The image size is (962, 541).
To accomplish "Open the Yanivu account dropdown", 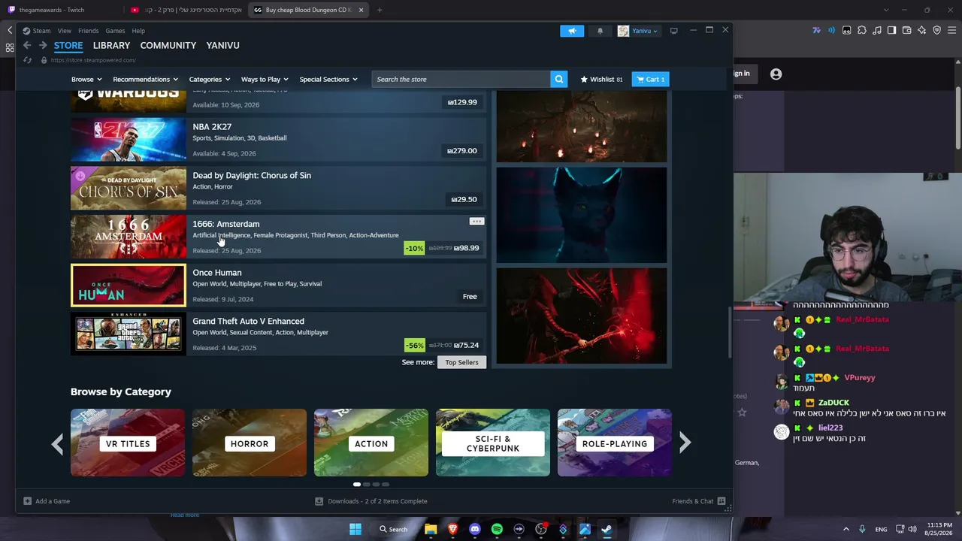I will [x=637, y=31].
